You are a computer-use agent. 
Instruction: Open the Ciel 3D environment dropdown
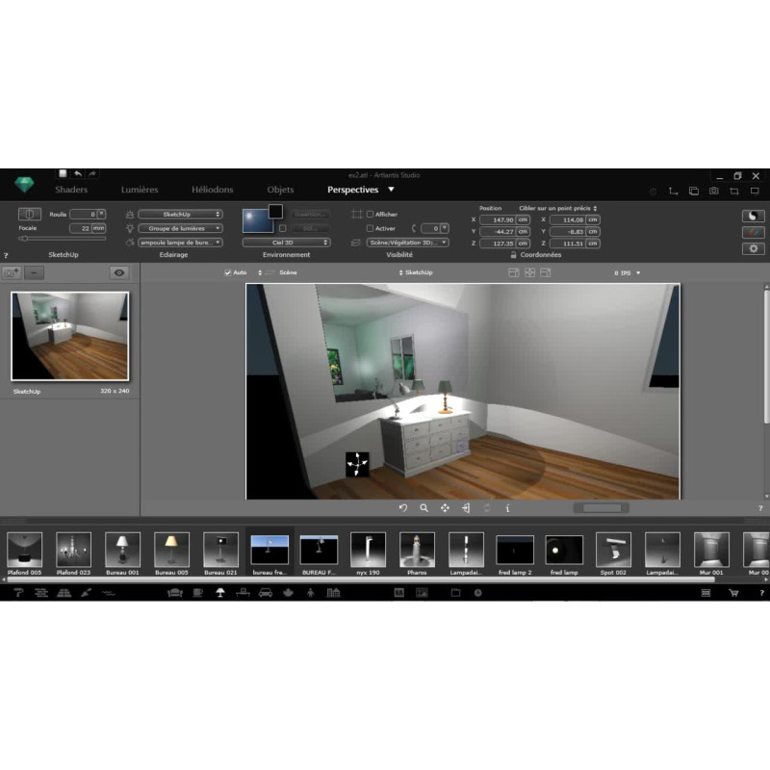[286, 243]
